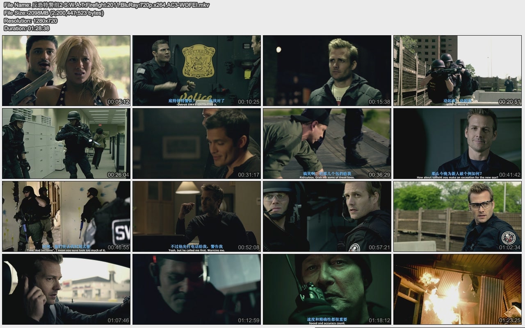Open the office raid frame at 00:26:04
The width and height of the screenshot is (525, 328).
pos(66,143)
